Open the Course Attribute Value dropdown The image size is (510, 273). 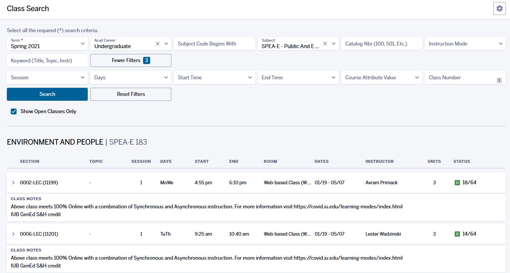click(x=382, y=77)
